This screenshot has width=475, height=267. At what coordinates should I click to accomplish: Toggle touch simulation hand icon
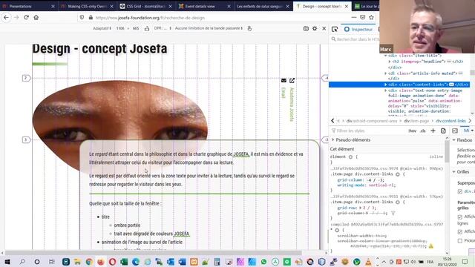249,28
